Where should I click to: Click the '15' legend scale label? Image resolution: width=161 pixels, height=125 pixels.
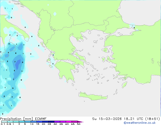[38, 124]
